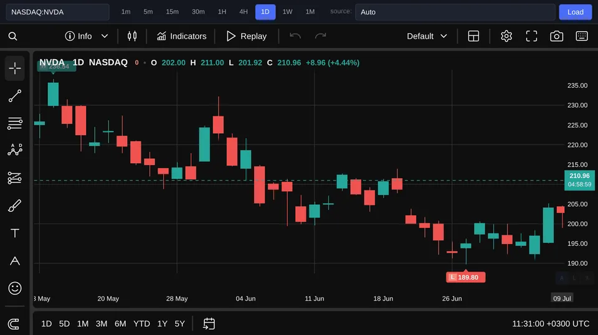This screenshot has height=335, width=598.
Task: Select the active 1D timeframe button
Action: point(265,12)
